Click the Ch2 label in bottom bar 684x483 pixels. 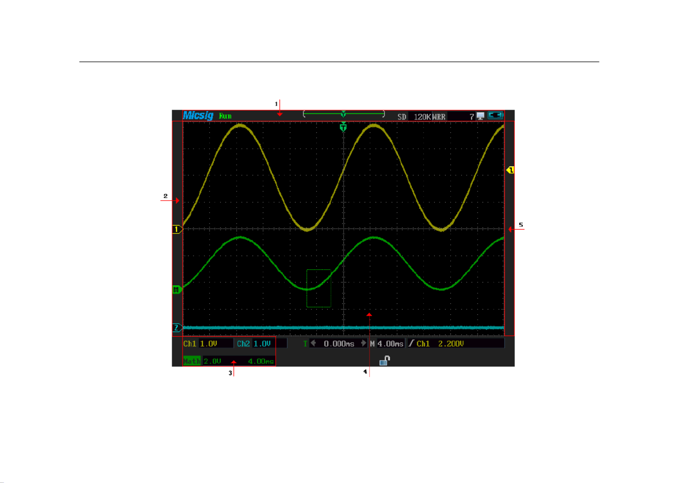243,344
